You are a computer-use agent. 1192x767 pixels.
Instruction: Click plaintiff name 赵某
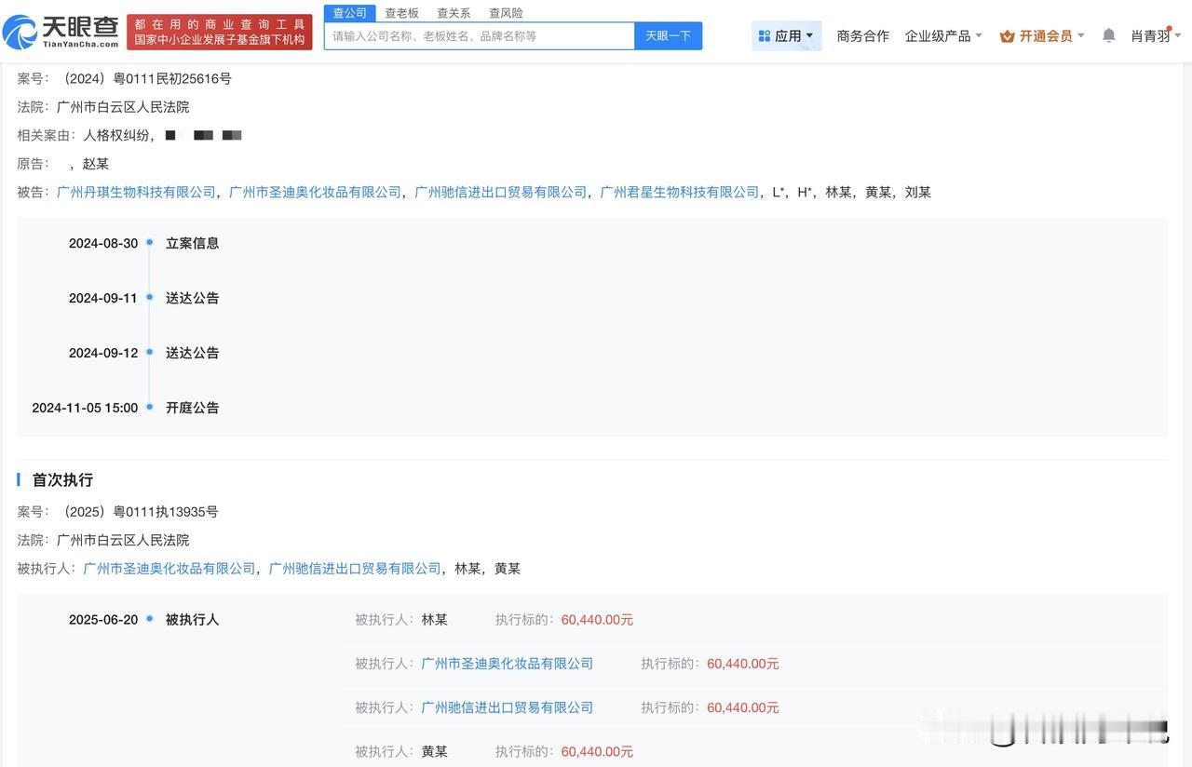[x=95, y=163]
